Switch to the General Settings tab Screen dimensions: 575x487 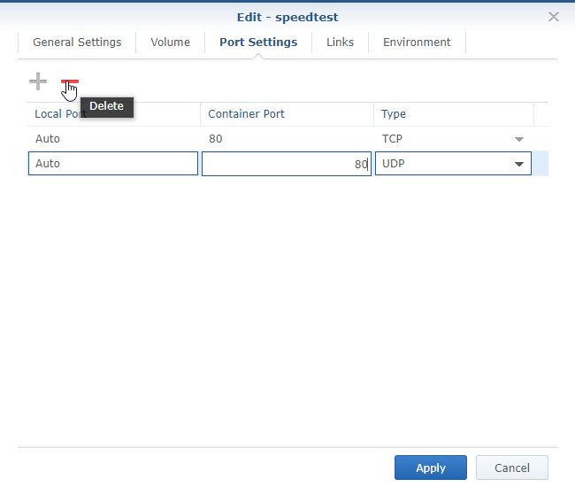click(77, 43)
